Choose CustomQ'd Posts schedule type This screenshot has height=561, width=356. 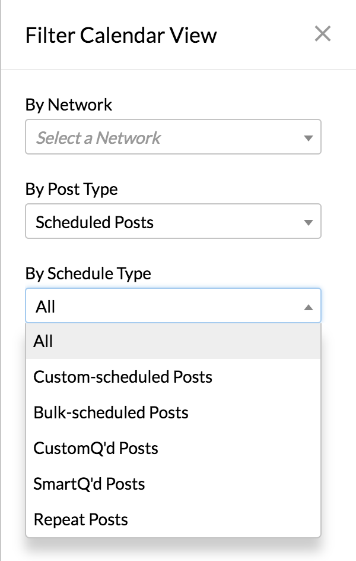tap(96, 448)
